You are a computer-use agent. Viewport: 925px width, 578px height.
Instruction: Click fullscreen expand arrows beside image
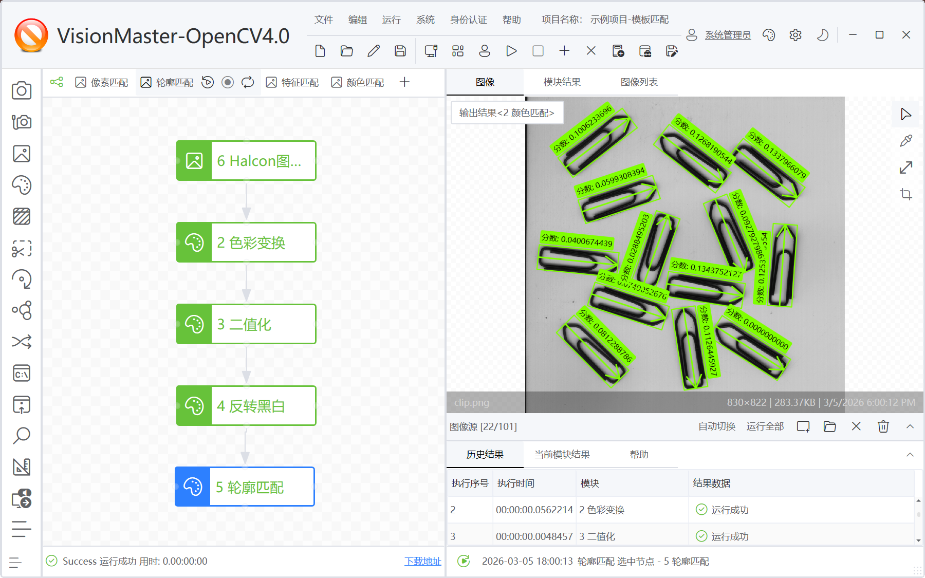(x=906, y=167)
